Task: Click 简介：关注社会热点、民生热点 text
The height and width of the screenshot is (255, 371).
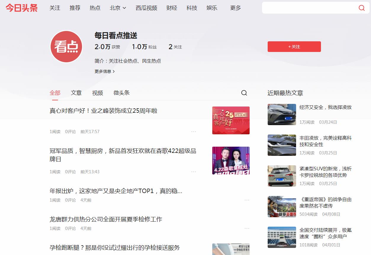Action: coord(128,61)
